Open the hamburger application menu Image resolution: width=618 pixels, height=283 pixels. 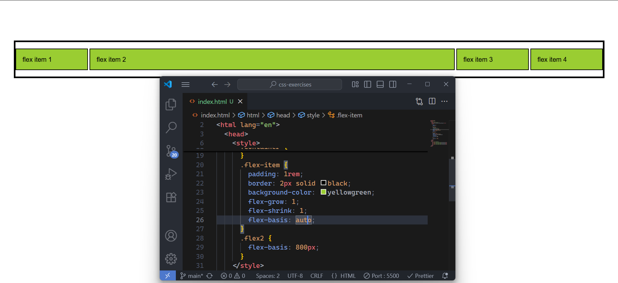(185, 85)
